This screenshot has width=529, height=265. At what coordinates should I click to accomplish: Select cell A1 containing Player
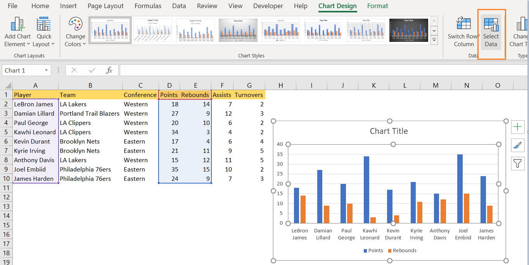pyautogui.click(x=35, y=95)
